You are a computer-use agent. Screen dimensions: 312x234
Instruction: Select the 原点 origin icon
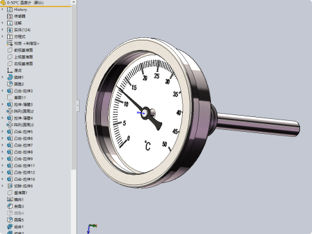[x=10, y=71]
